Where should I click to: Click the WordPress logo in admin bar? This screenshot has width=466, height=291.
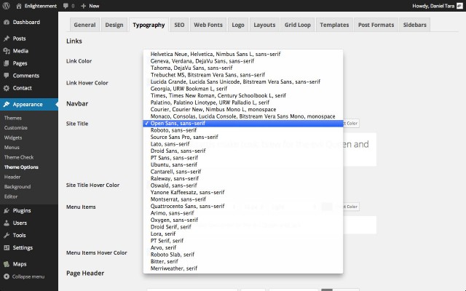coord(7,5)
